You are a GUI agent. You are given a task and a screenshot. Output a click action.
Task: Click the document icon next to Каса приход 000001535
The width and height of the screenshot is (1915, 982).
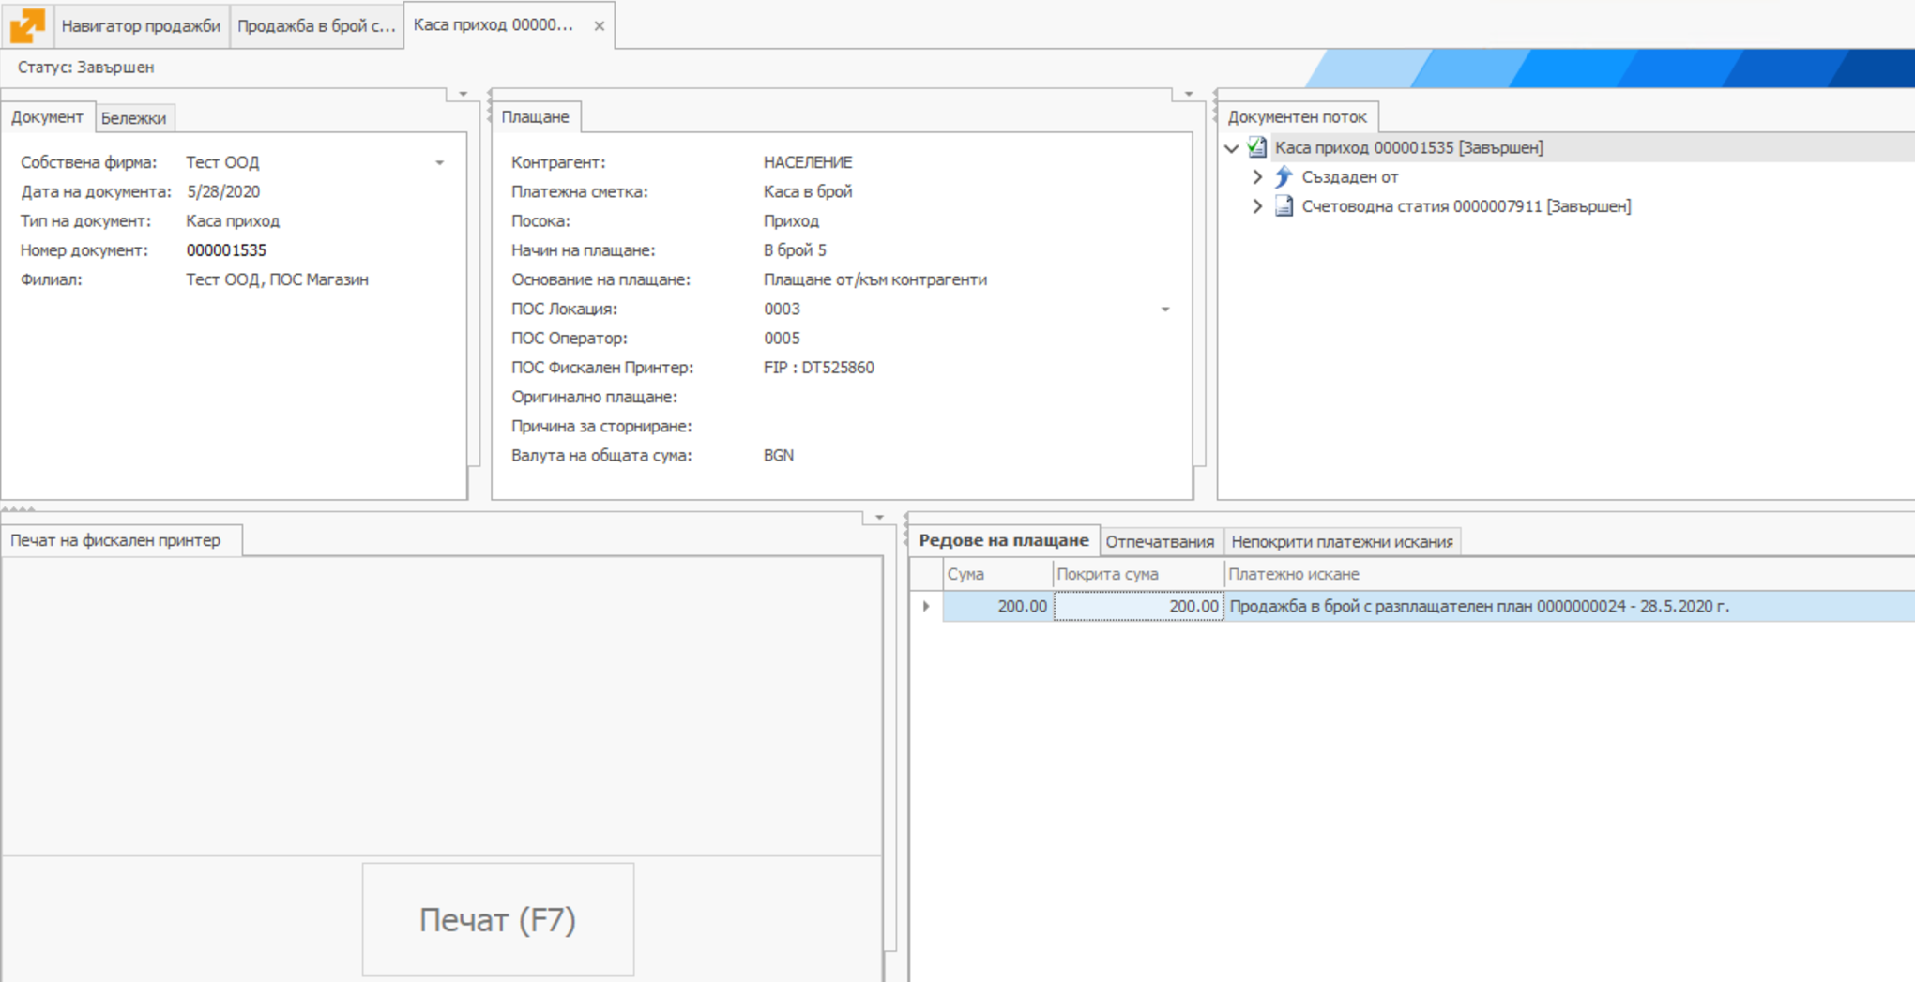click(x=1257, y=147)
